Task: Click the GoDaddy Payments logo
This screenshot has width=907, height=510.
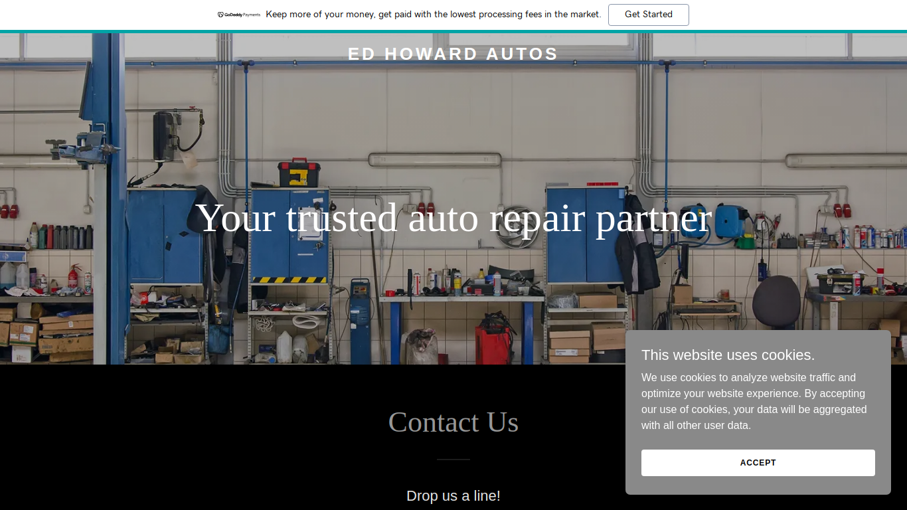Action: pos(239,15)
